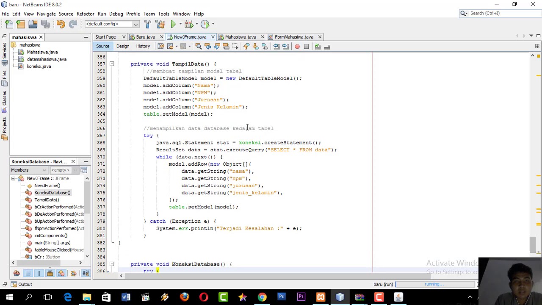Click the Next Bookmark icon
This screenshot has height=305, width=542.
[255, 46]
